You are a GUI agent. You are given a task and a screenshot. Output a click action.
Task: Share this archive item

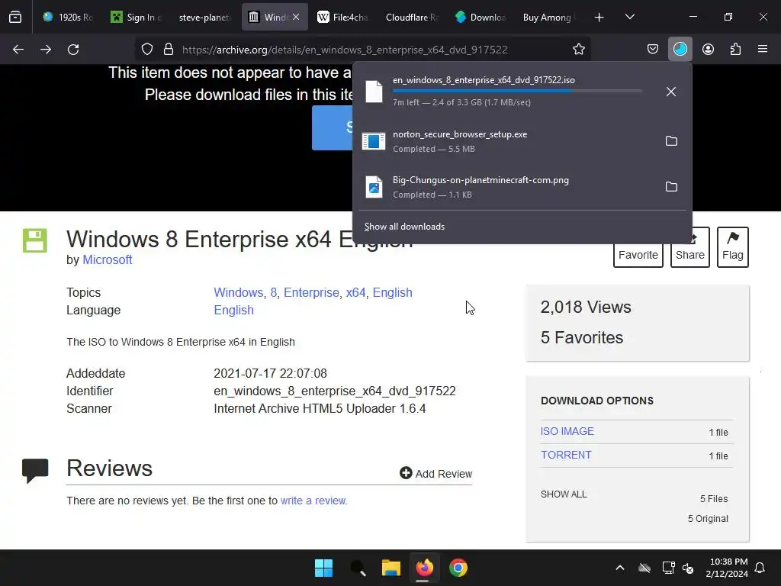coord(689,255)
